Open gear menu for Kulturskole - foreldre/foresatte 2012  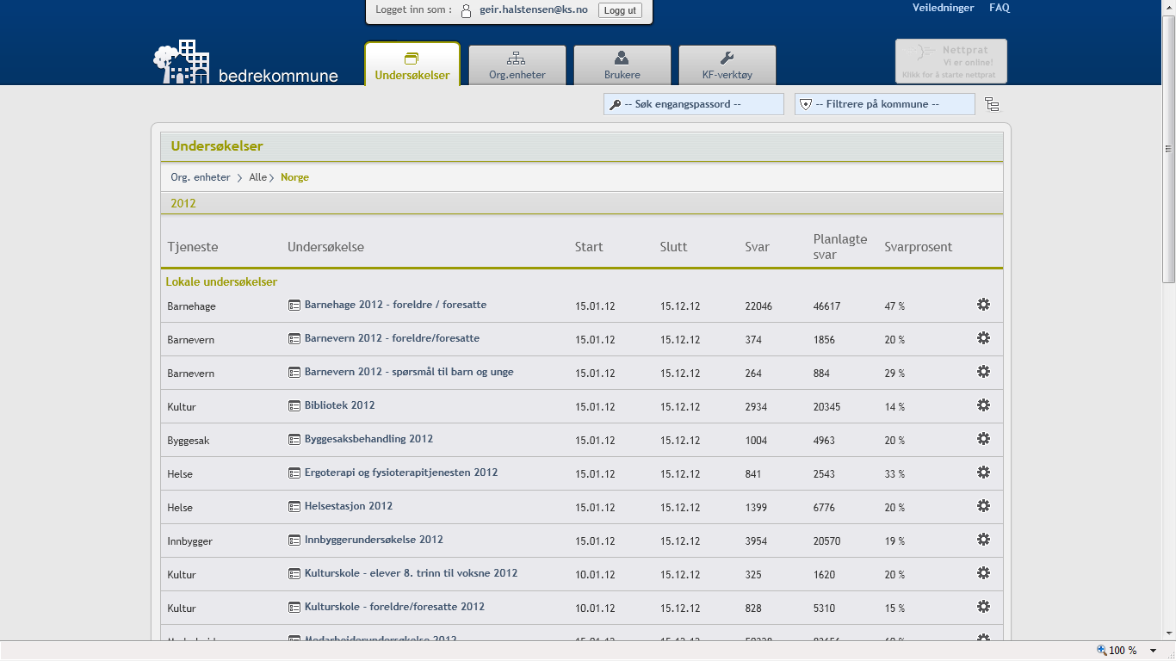(983, 607)
